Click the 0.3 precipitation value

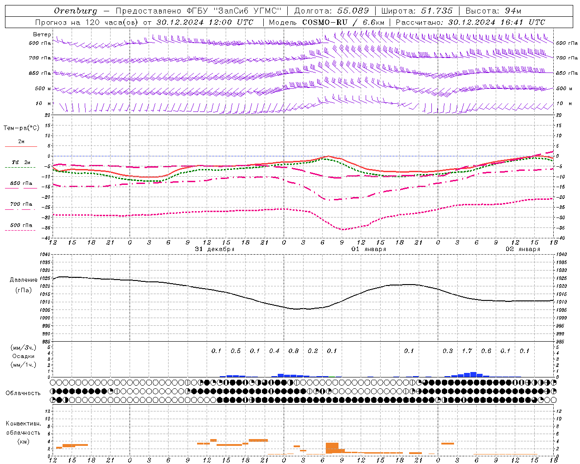tap(448, 351)
